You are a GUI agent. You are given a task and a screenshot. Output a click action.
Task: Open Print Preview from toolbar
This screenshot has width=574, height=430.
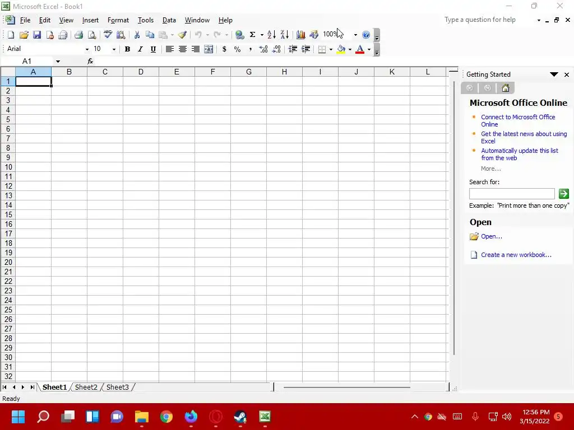click(92, 35)
